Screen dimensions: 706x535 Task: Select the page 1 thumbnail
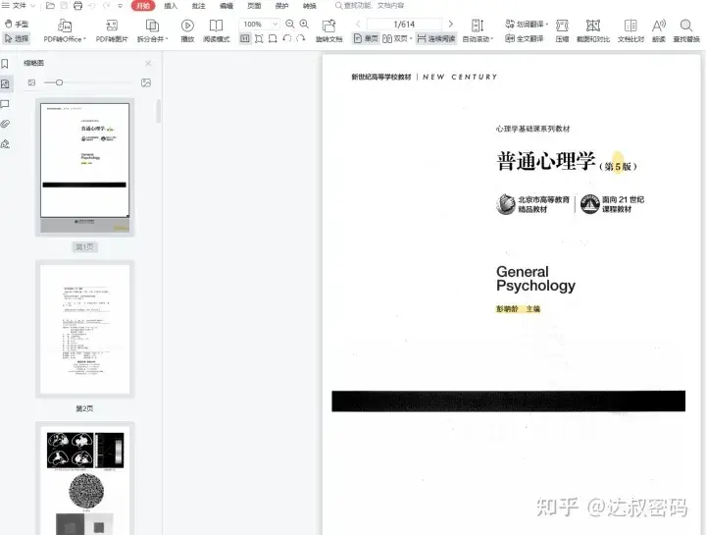pyautogui.click(x=84, y=167)
